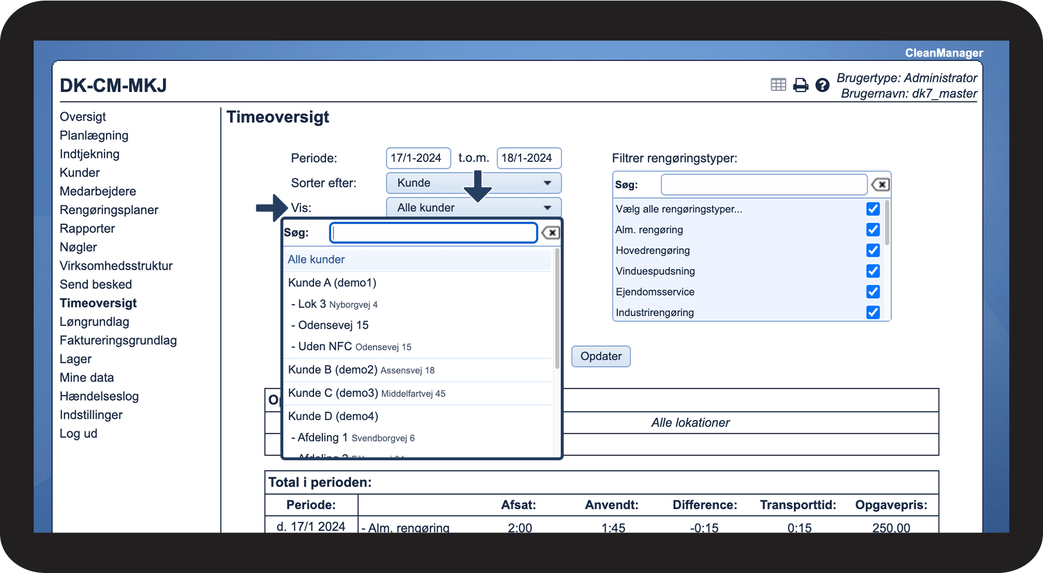Select 'Uden NFC Odensevej 15' location
Image resolution: width=1043 pixels, height=573 pixels.
417,346
